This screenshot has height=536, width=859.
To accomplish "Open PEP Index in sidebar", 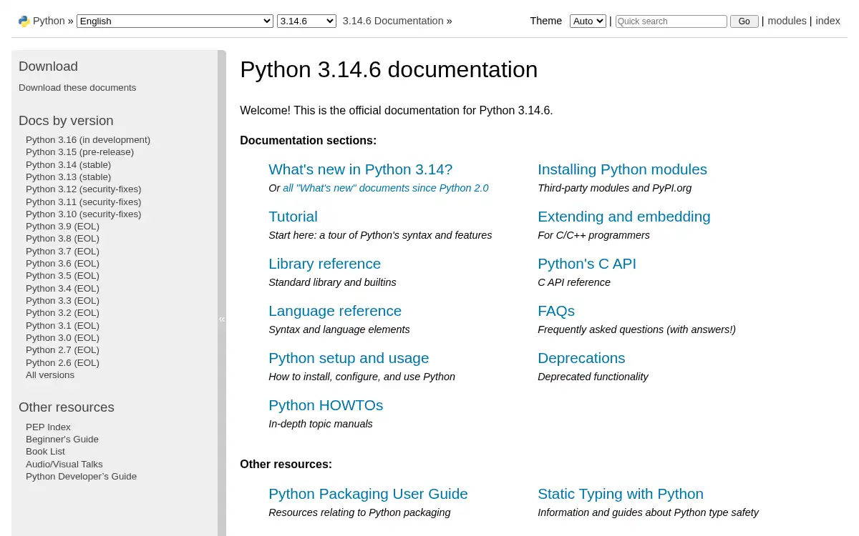I will pos(48,427).
